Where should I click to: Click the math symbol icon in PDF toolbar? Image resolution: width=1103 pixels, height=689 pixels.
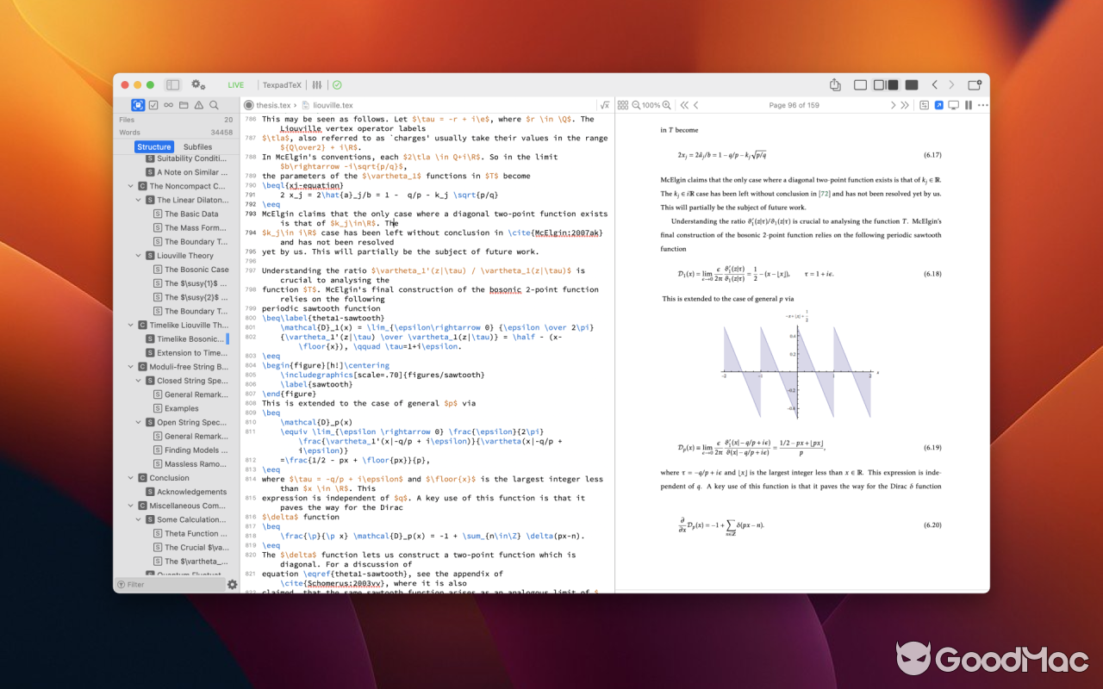tap(605, 105)
